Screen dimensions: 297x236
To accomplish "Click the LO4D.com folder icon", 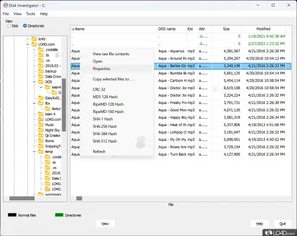I will click(34, 44).
